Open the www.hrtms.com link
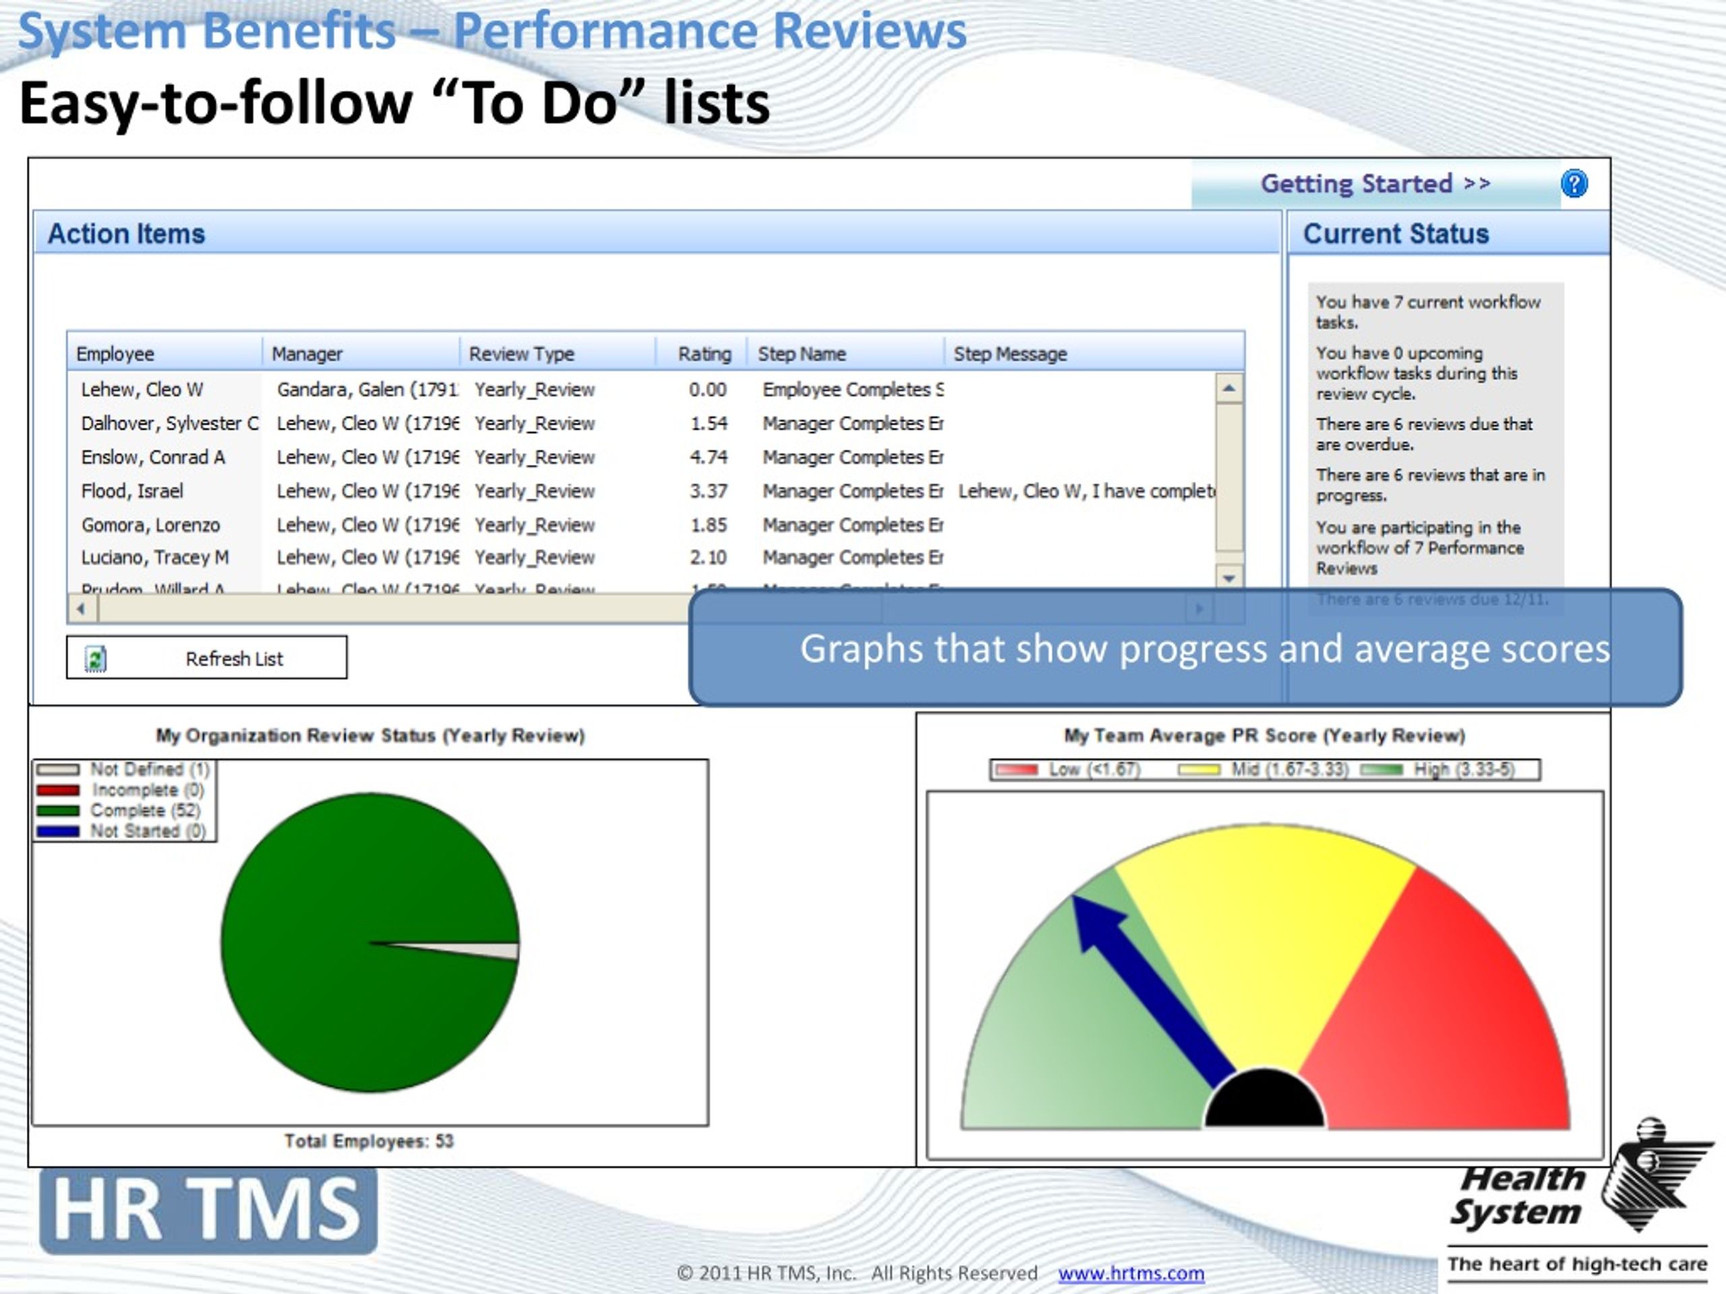1726x1294 pixels. tap(1131, 1273)
